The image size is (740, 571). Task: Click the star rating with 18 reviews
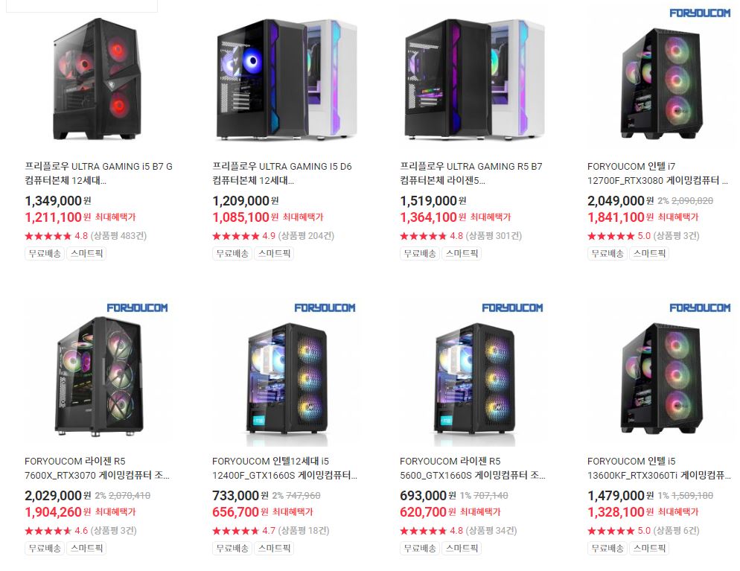(270, 530)
